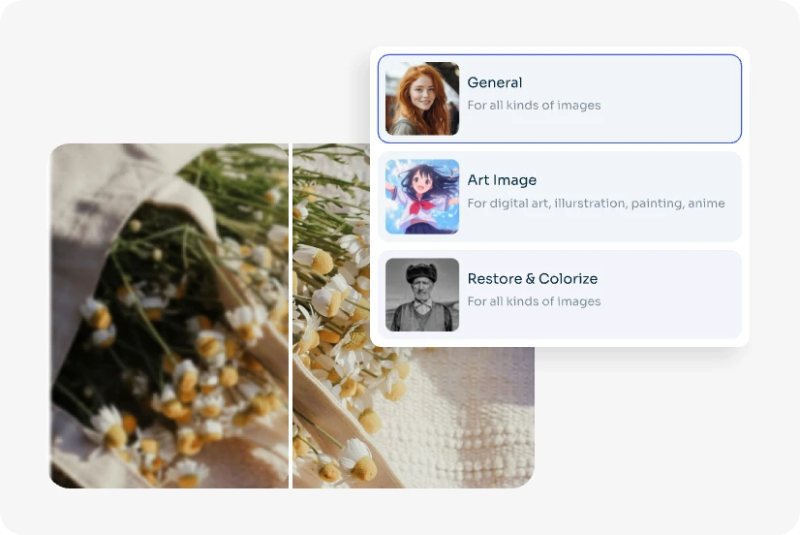The image size is (800, 535).
Task: Click the red-haired woman thumbnail
Action: pyautogui.click(x=422, y=99)
